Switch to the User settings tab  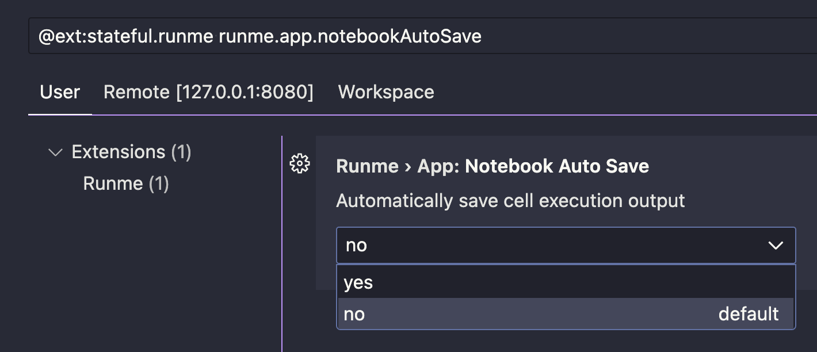click(x=60, y=92)
